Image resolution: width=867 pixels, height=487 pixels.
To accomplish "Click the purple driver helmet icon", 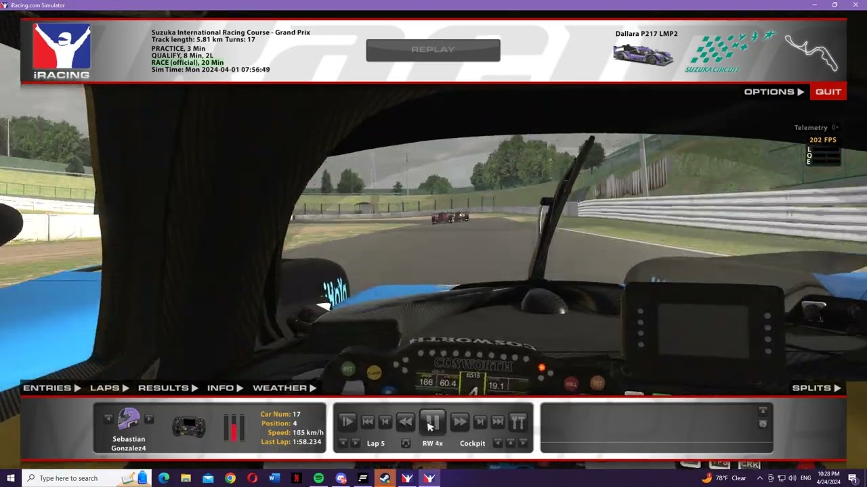I will (129, 419).
